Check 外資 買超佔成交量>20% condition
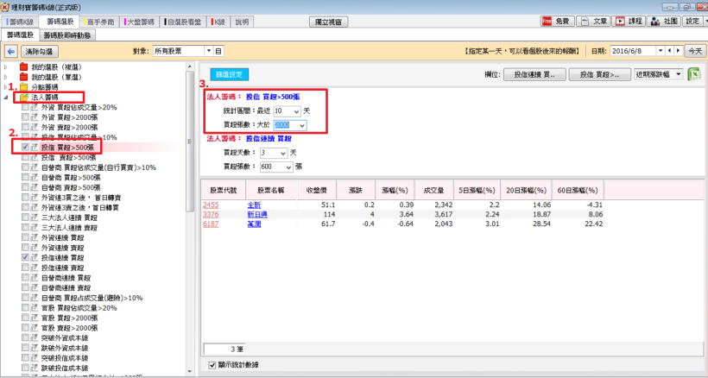Screen dimensions: 708x378 25,107
